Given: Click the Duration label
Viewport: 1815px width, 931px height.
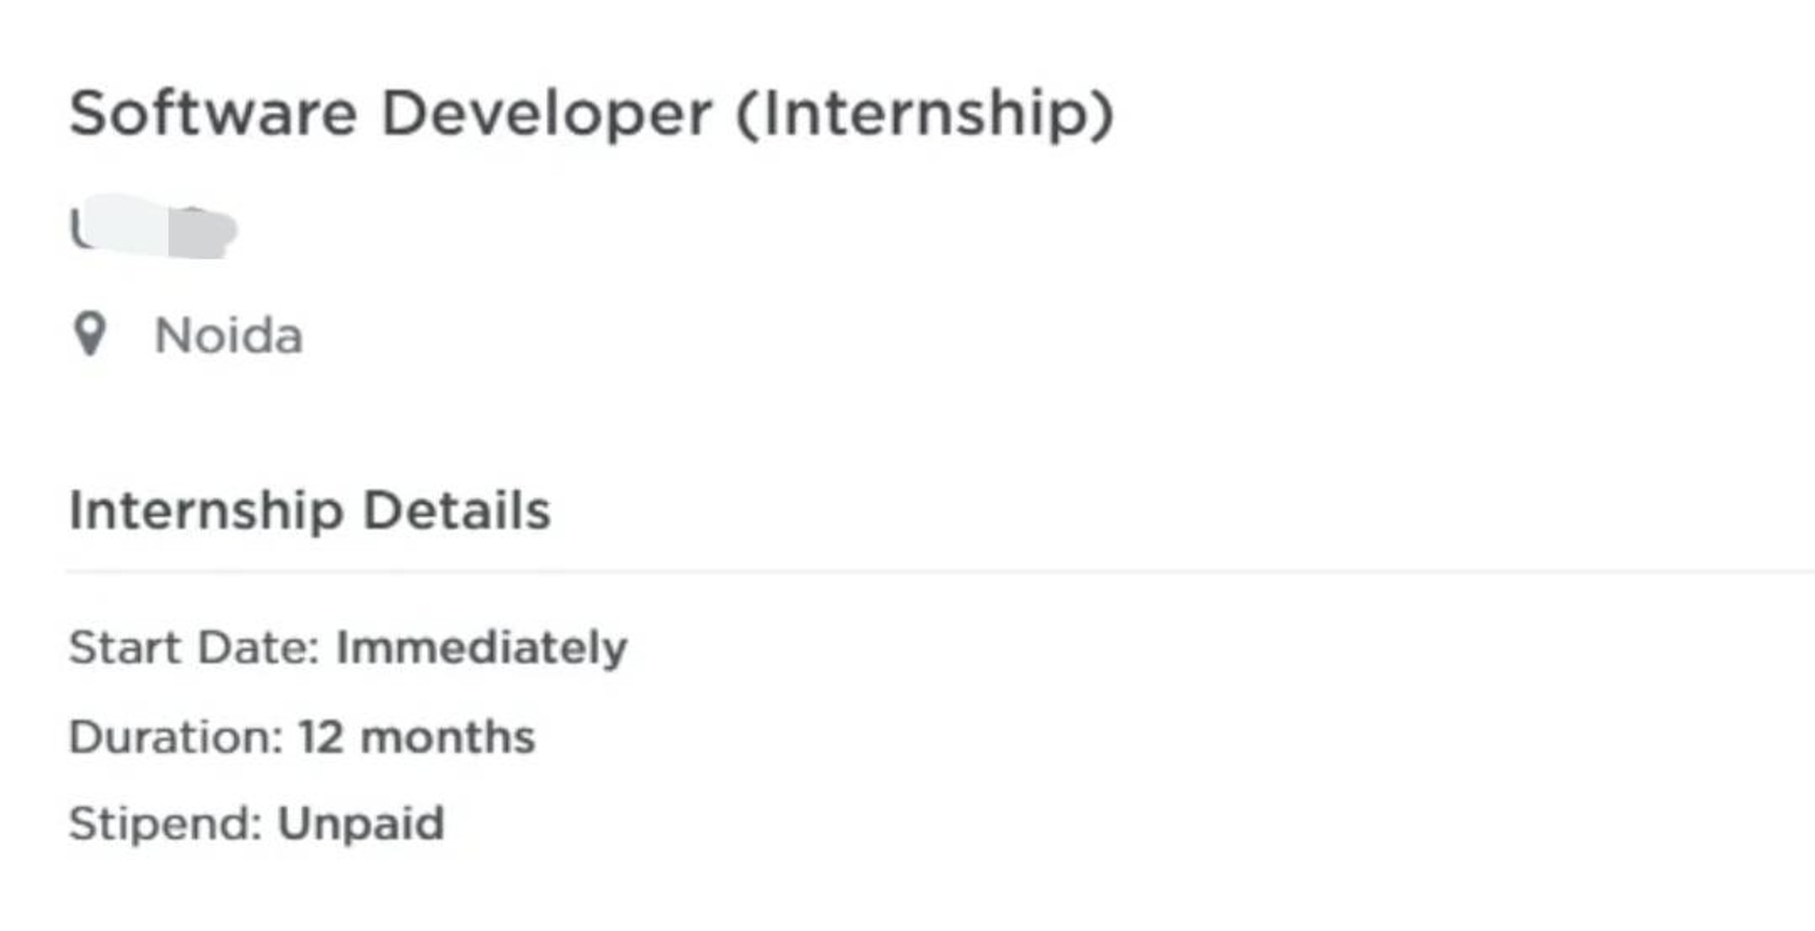Looking at the screenshot, I should pyautogui.click(x=175, y=737).
